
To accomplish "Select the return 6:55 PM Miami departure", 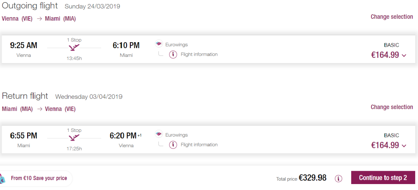I will pyautogui.click(x=24, y=136).
